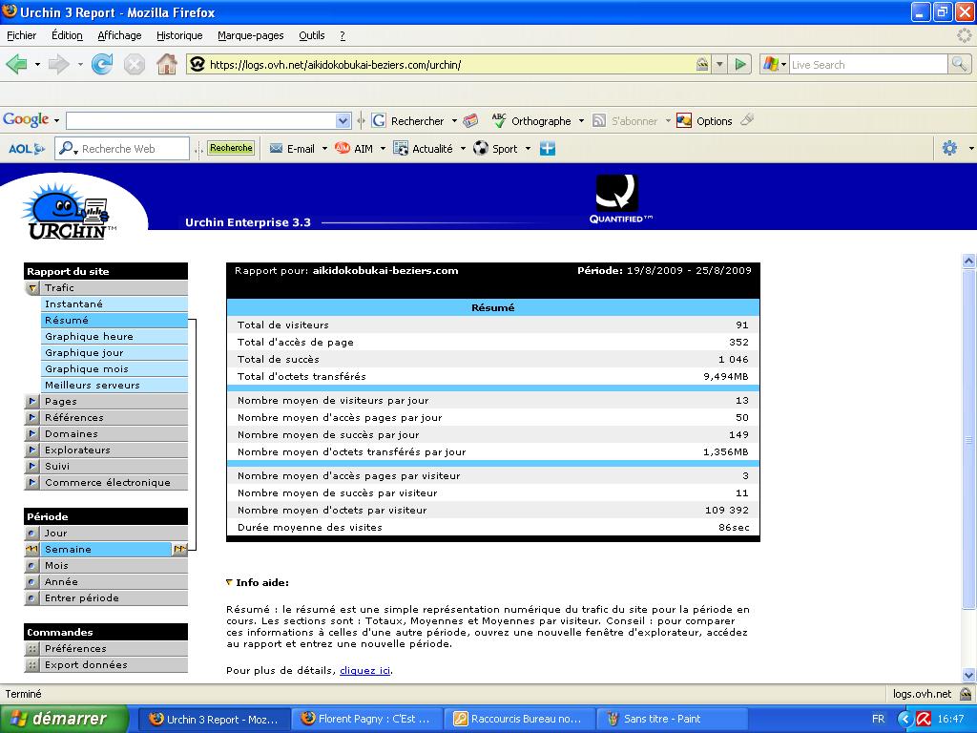Expand the Commerce électronique section
Image resolution: width=977 pixels, height=733 pixels.
[32, 482]
